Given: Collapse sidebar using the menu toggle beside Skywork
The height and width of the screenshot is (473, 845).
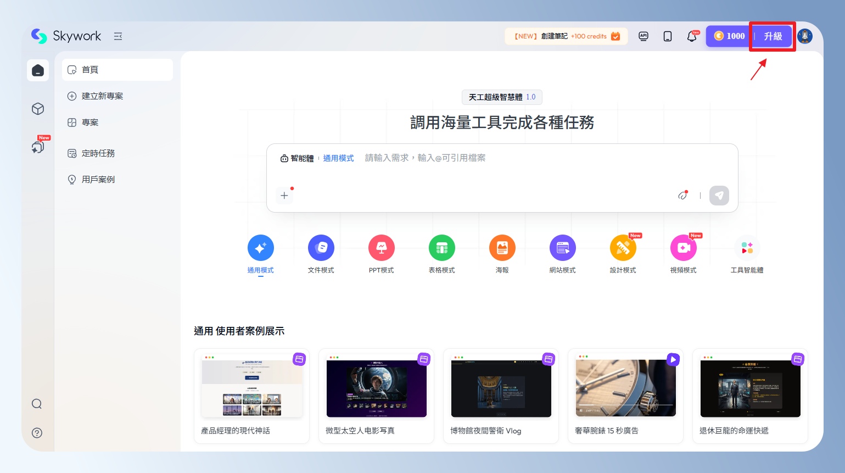Looking at the screenshot, I should click(x=118, y=36).
